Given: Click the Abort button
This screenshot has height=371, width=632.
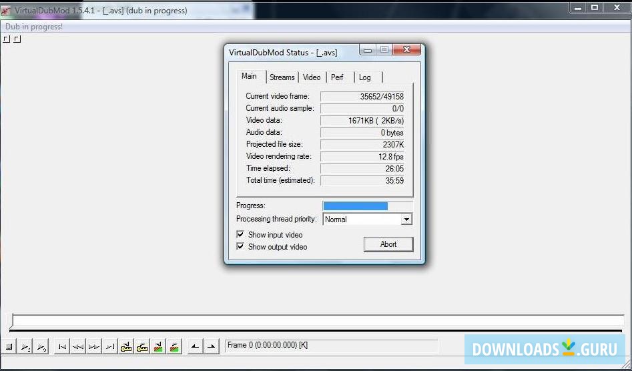Looking at the screenshot, I should pyautogui.click(x=388, y=244).
